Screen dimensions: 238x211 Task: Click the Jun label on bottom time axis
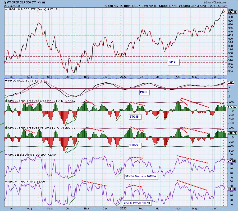click(214, 209)
